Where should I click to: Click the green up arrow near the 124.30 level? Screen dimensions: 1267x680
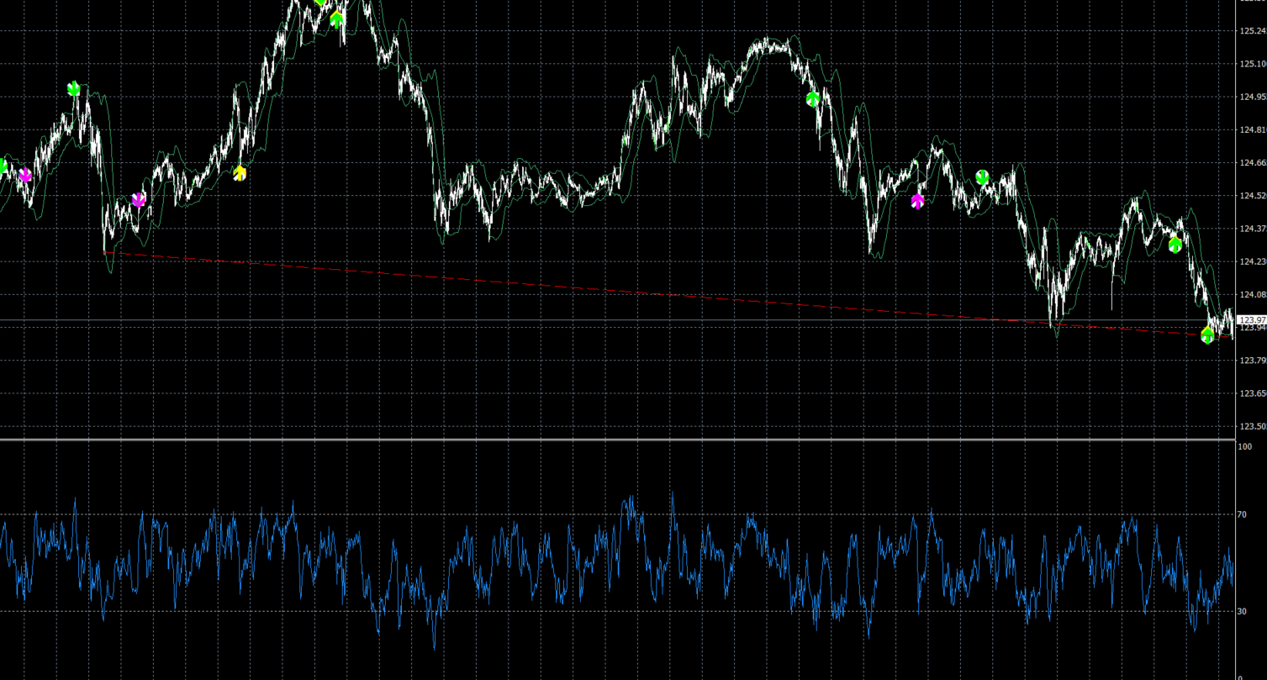(1175, 245)
